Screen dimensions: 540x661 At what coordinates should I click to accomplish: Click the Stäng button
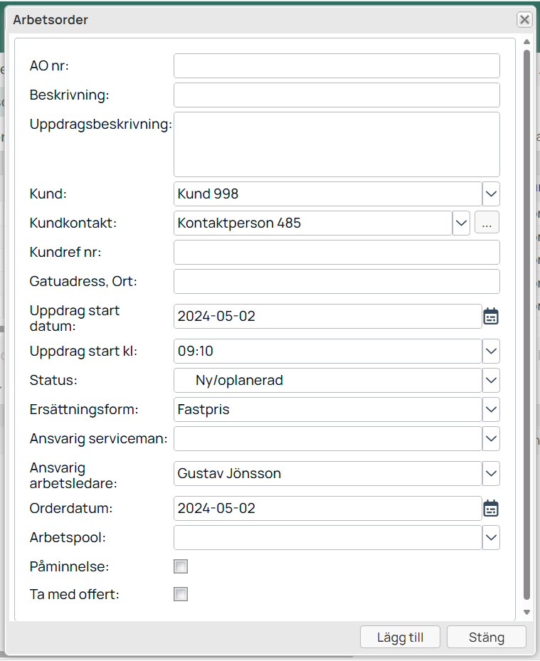click(487, 637)
